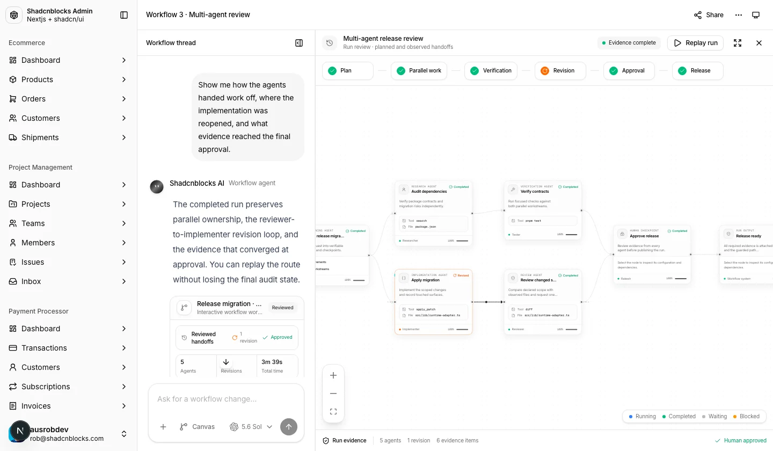The height and width of the screenshot is (451, 773).
Task: Select the Review changed scope agent node
Action: (543, 302)
